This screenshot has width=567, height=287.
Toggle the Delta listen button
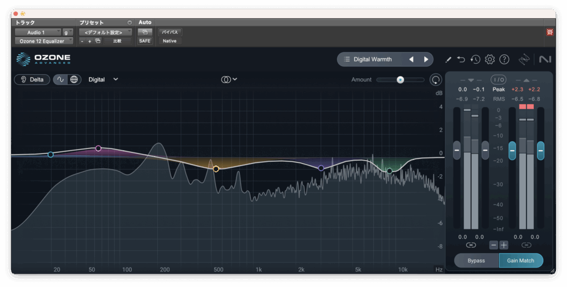32,79
